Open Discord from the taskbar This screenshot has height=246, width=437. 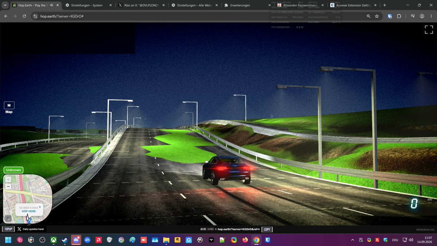pos(76,240)
